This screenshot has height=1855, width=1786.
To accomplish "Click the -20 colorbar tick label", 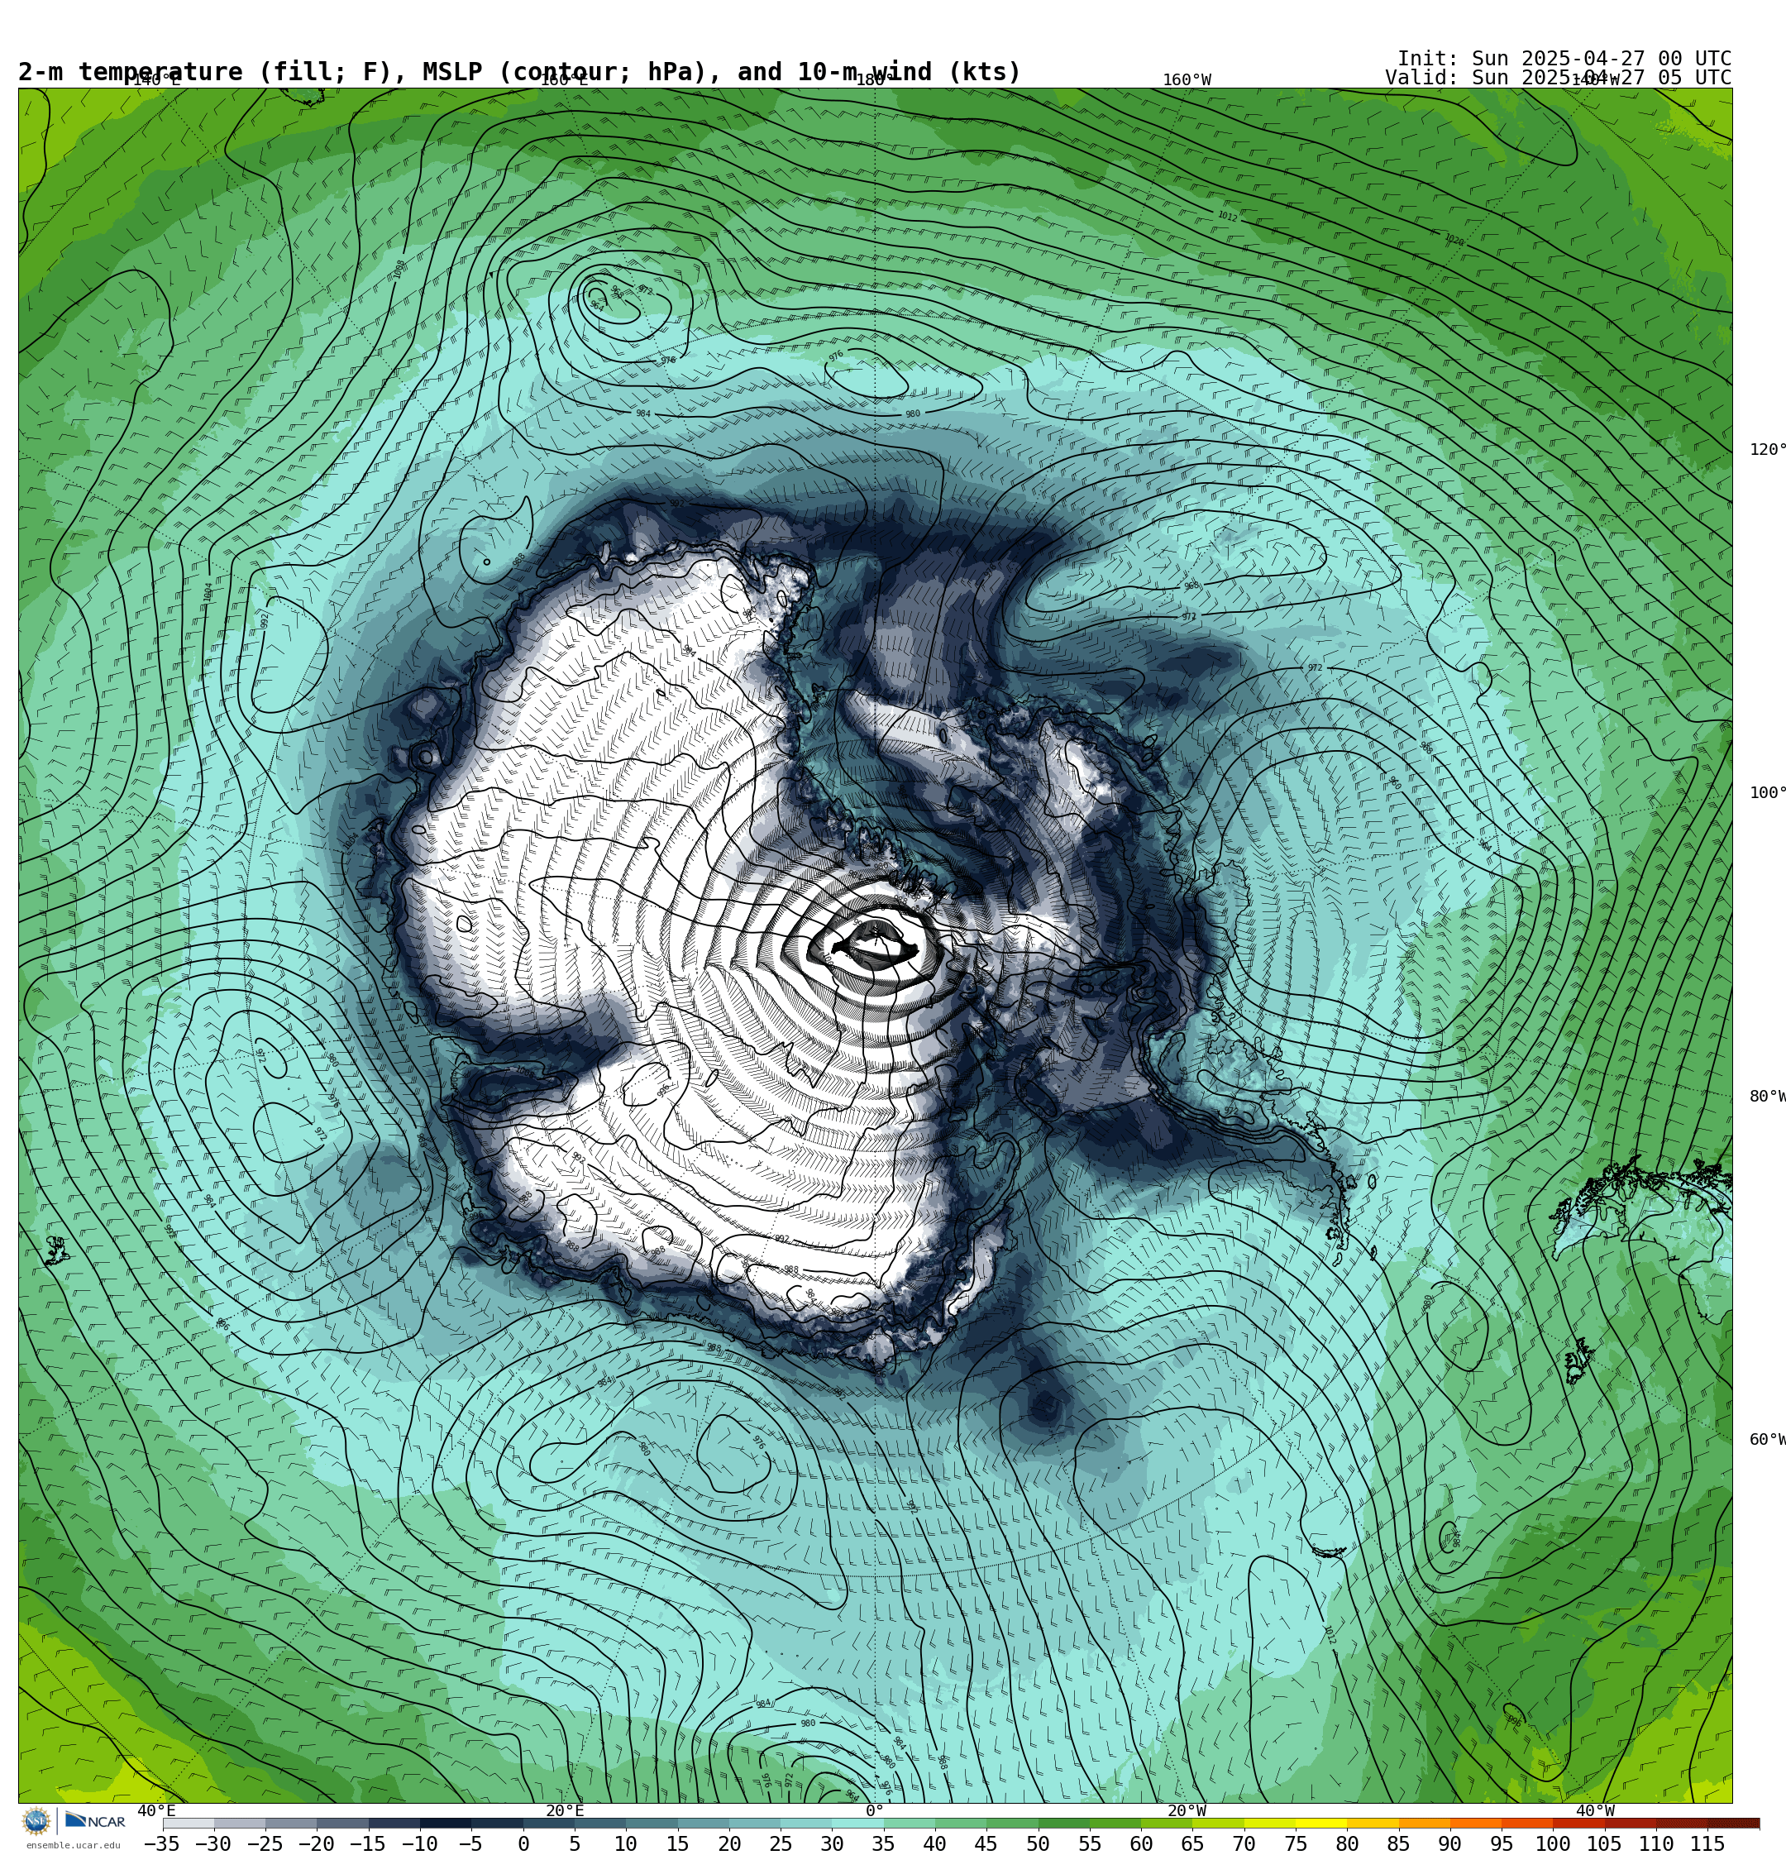I will [316, 1843].
